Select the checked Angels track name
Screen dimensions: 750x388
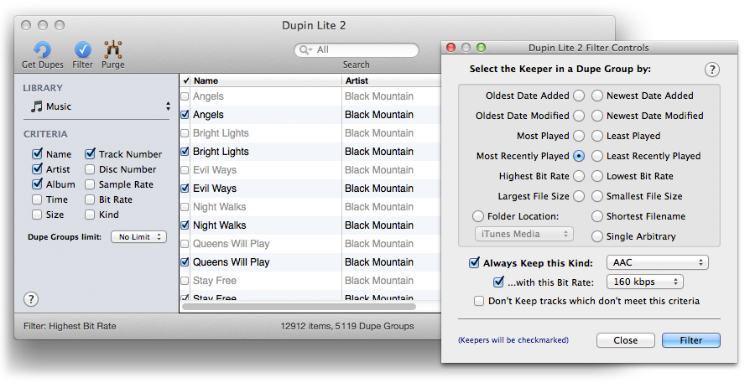[x=208, y=115]
